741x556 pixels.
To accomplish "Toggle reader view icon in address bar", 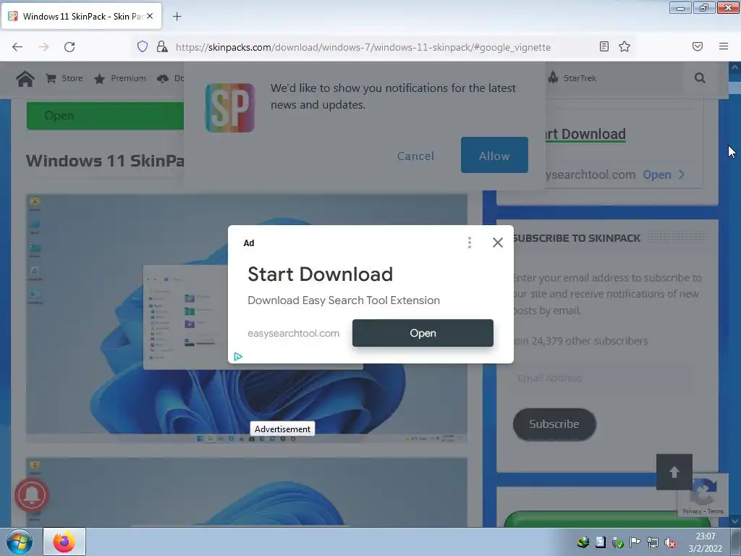I will pos(604,46).
